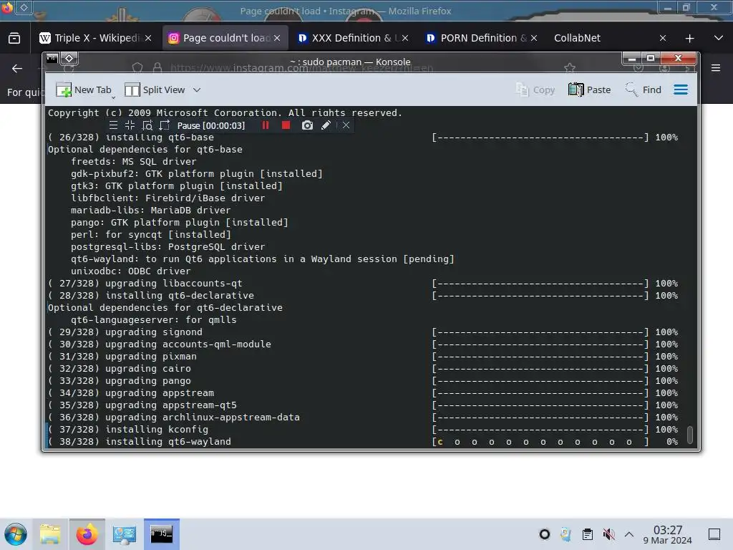Open the recorder list menu icon

tap(113, 125)
